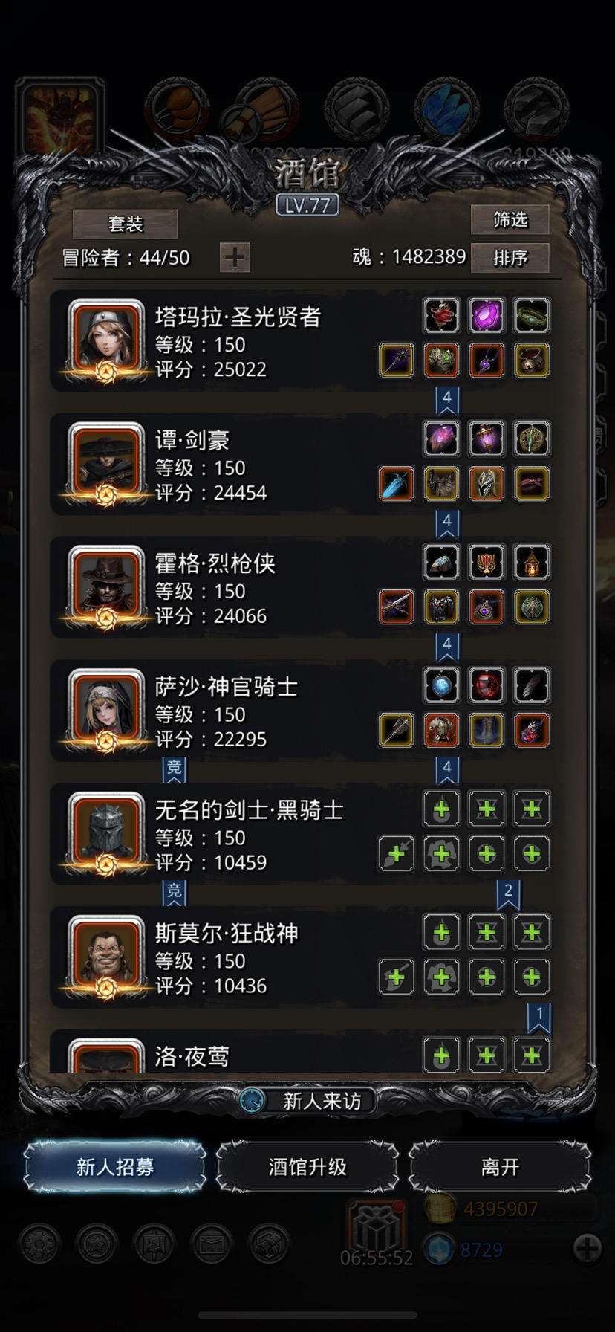The height and width of the screenshot is (1332, 615).
Task: Open the 筛选 filter options
Action: [510, 220]
